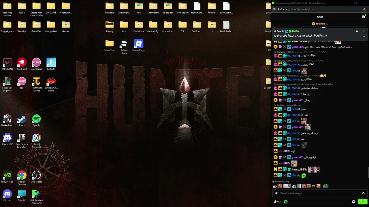Image resolution: width=369 pixels, height=207 pixels.
Task: Focus the Send a message field
Action: pyautogui.click(x=319, y=193)
